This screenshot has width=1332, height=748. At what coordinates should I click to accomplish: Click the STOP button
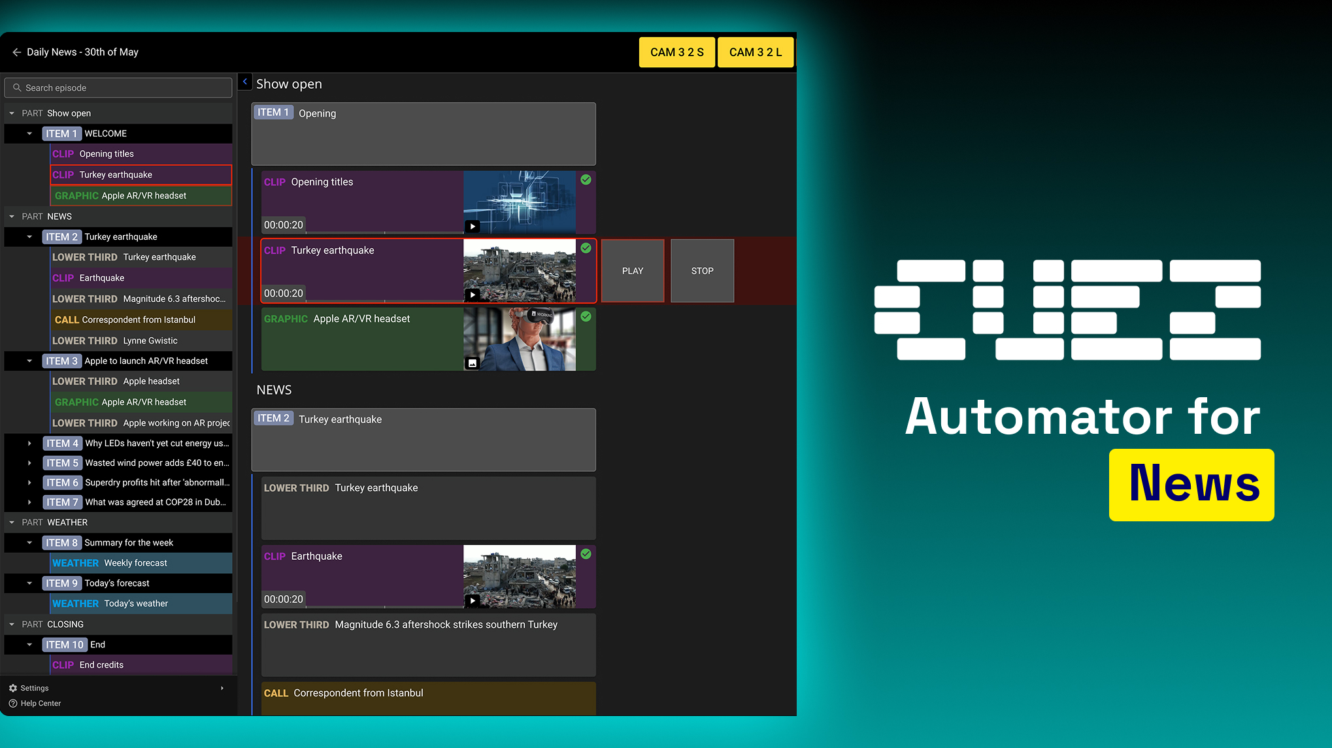703,270
